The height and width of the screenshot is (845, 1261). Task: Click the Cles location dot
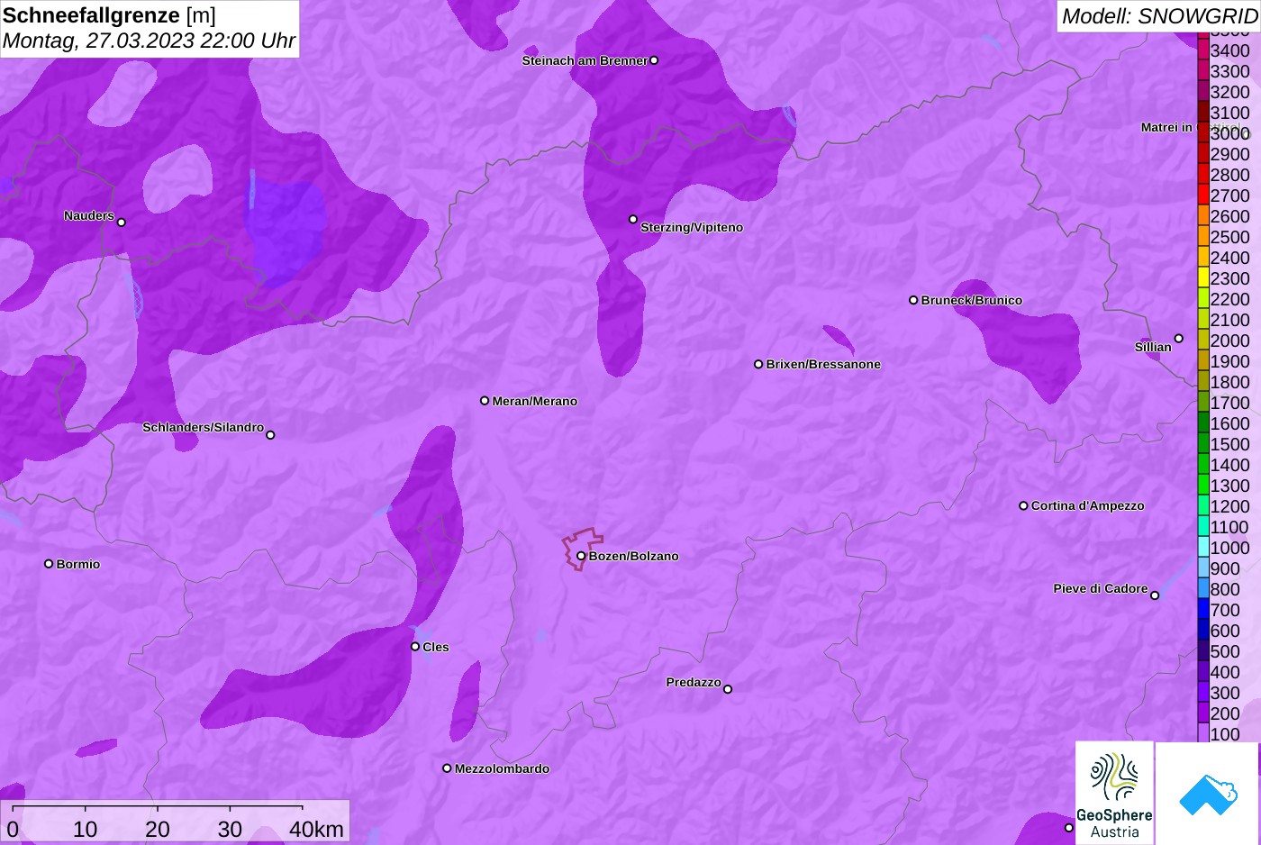coord(415,647)
